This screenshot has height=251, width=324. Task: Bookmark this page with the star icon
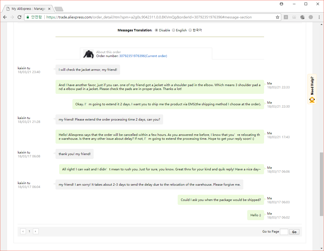[278, 17]
